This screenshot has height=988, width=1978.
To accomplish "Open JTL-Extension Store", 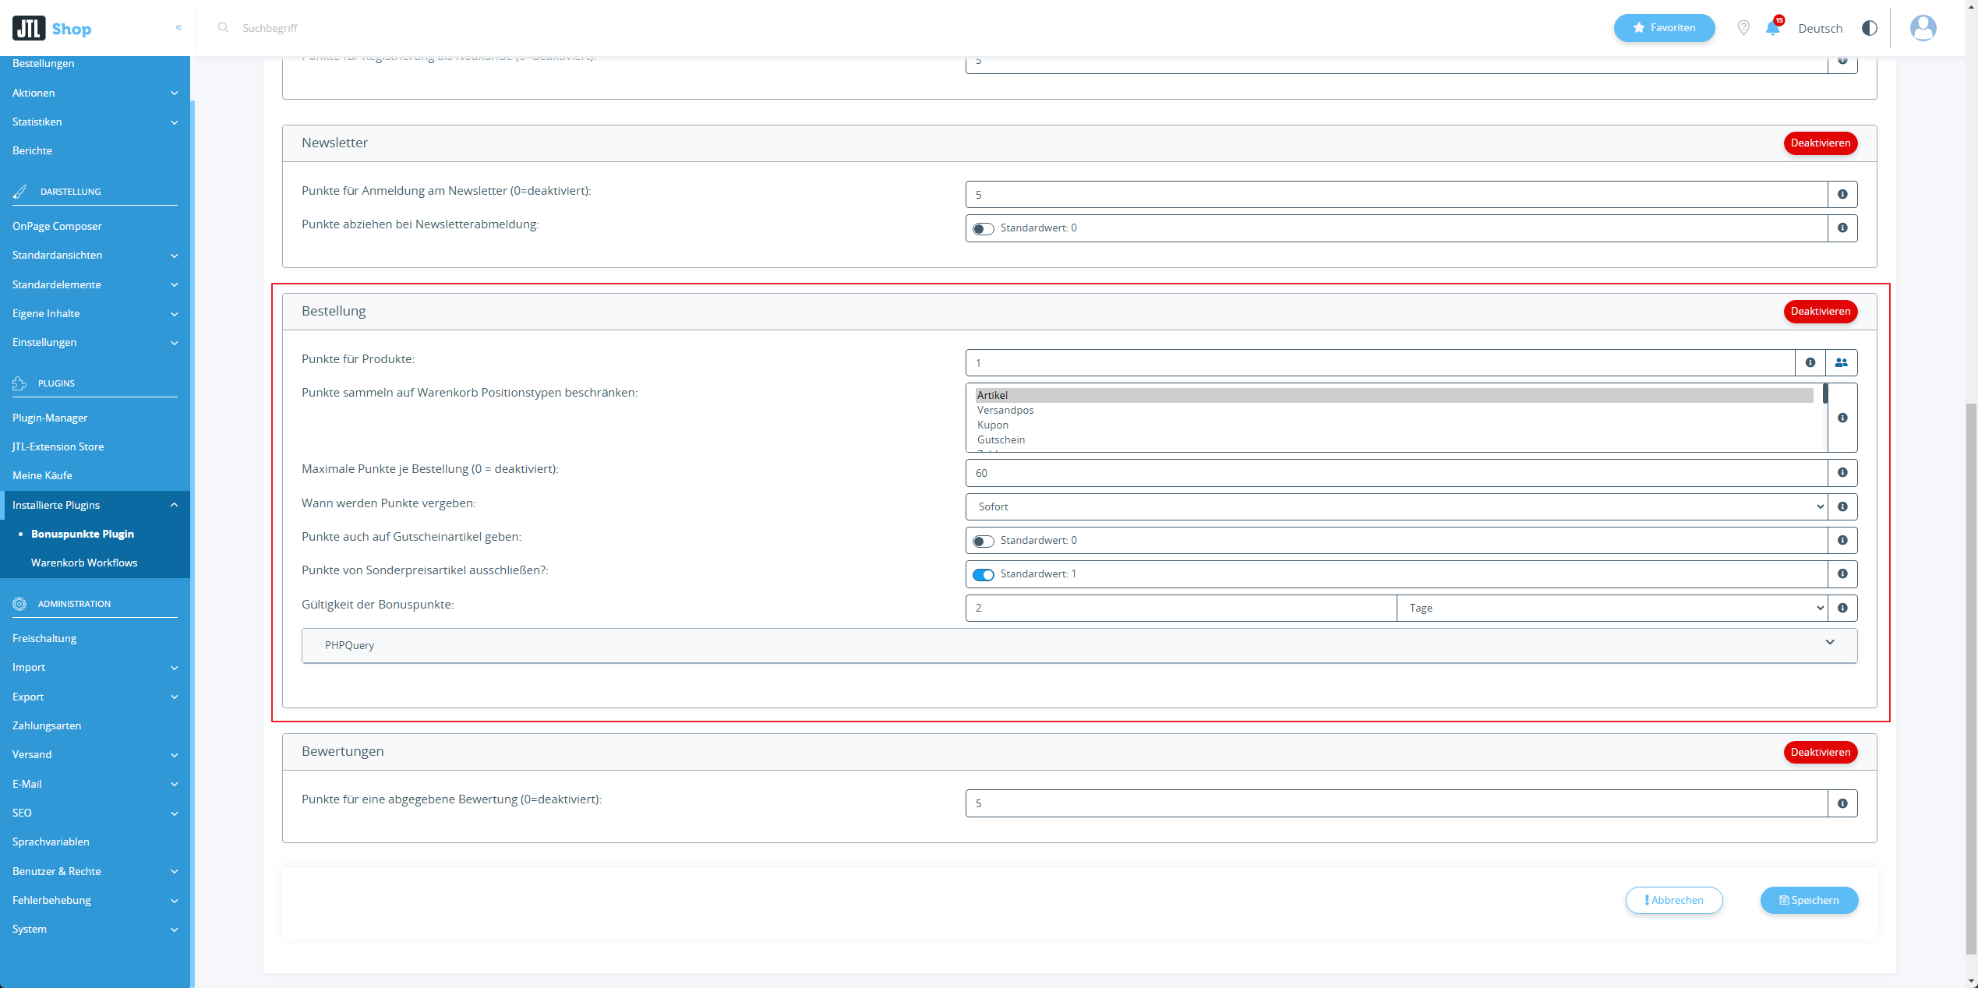I will [x=58, y=446].
